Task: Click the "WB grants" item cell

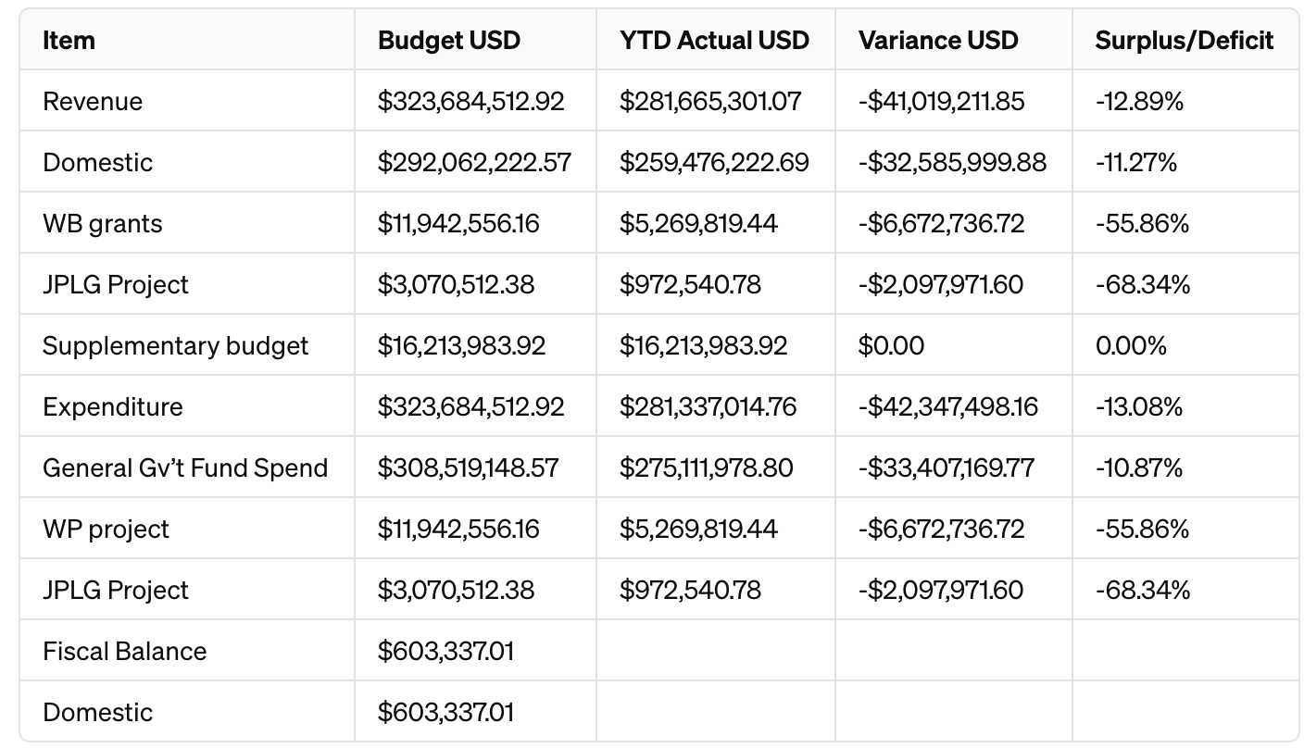Action: [x=102, y=223]
